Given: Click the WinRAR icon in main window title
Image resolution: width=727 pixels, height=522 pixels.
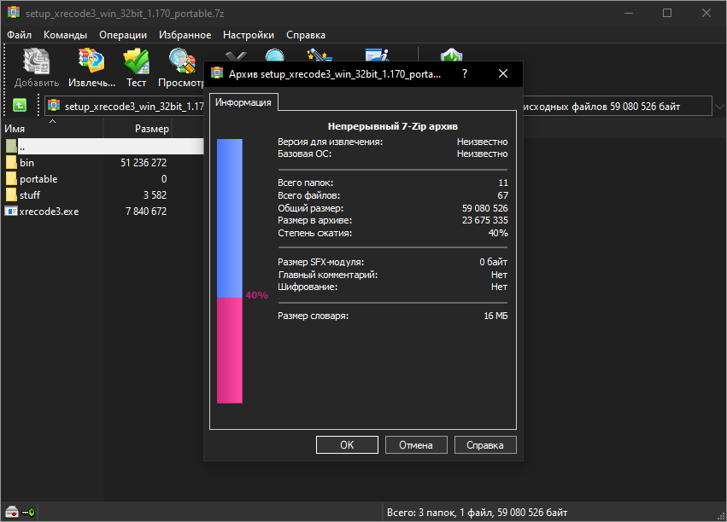Looking at the screenshot, I should tap(14, 13).
